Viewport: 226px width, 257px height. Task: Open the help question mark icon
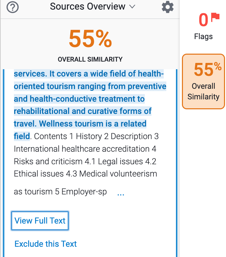click(13, 7)
